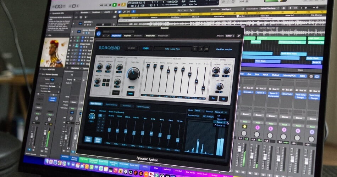Click the plugin link chain icon
Screen dimensions: 337x177
pos(239,36)
